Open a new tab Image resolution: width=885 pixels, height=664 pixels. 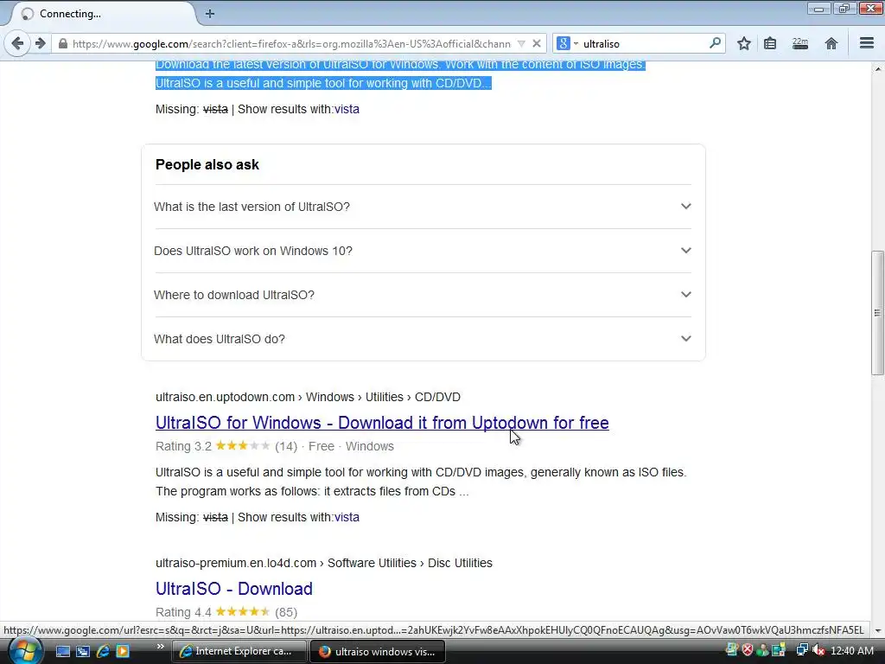[x=210, y=14]
